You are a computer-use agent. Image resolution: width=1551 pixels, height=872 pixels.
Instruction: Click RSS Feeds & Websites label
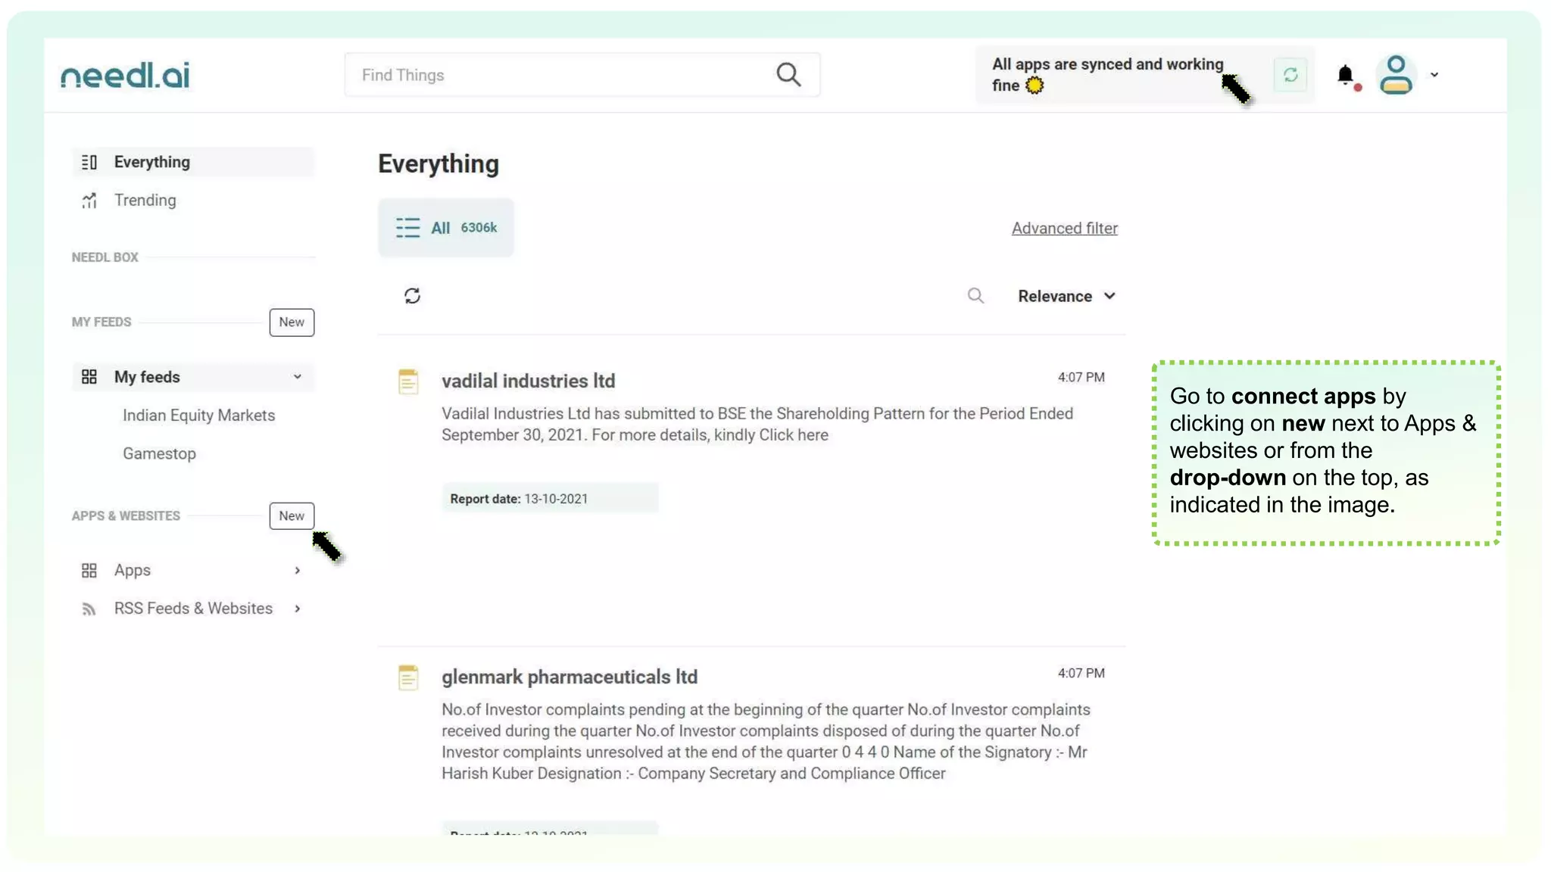tap(193, 609)
